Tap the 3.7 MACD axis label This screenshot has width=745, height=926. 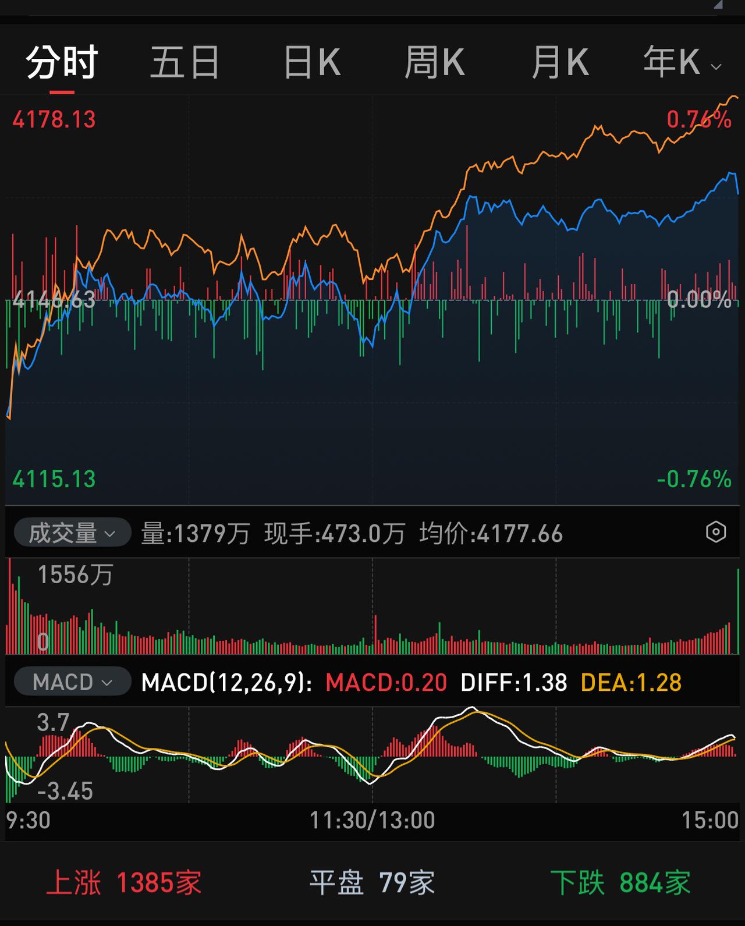point(53,722)
